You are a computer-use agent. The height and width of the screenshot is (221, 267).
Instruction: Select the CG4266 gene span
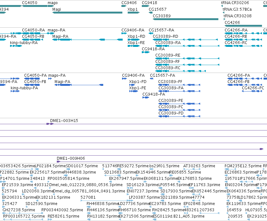click(x=243, y=26)
